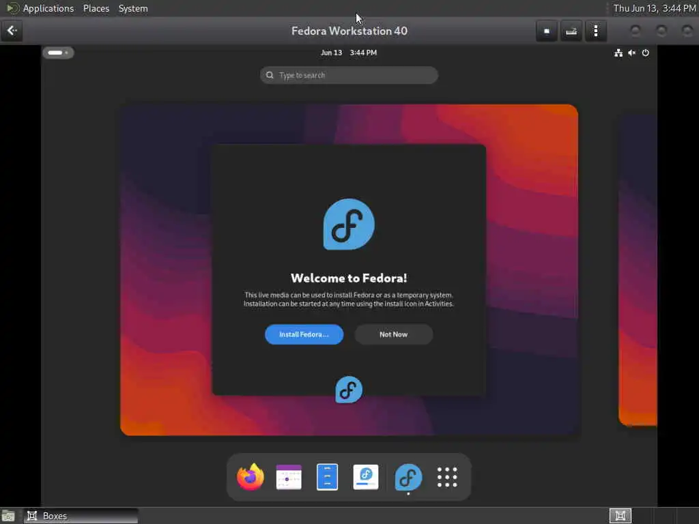Viewport: 699px width, 524px height.
Task: Open the Places menu
Action: pos(96,8)
